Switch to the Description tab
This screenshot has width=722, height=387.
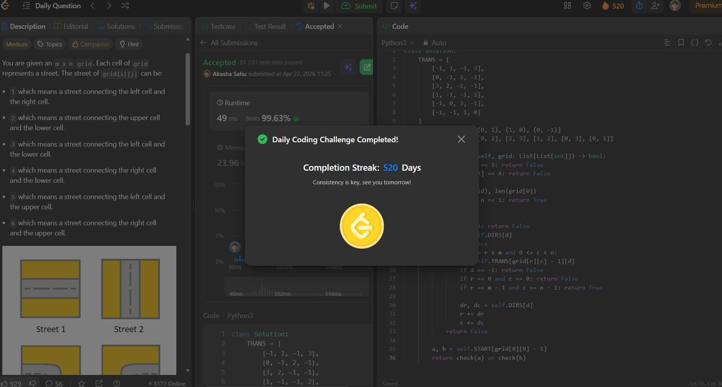(23, 26)
